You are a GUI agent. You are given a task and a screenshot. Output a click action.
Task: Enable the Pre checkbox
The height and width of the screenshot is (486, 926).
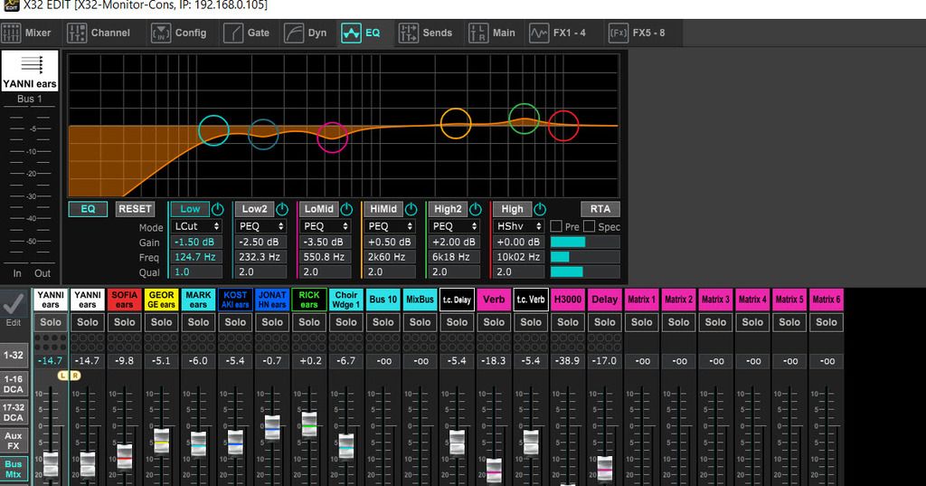(556, 226)
